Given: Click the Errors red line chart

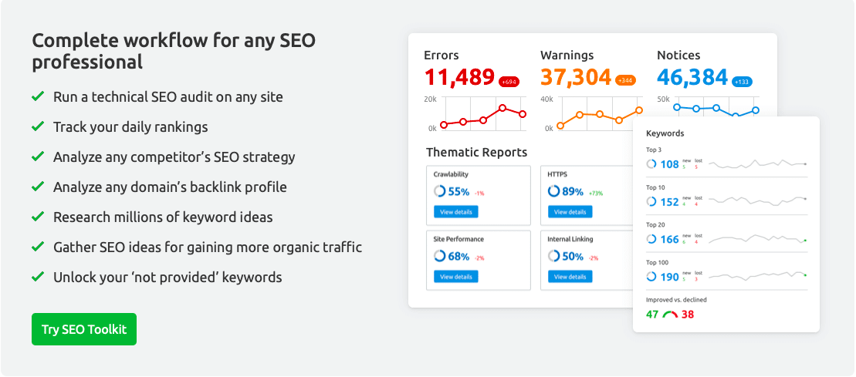Looking at the screenshot, I should coord(483,114).
